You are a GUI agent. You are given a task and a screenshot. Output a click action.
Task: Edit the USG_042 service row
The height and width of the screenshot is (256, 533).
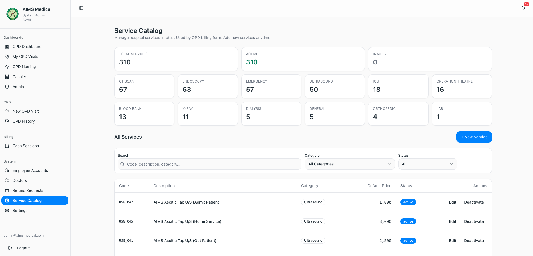pos(453,202)
